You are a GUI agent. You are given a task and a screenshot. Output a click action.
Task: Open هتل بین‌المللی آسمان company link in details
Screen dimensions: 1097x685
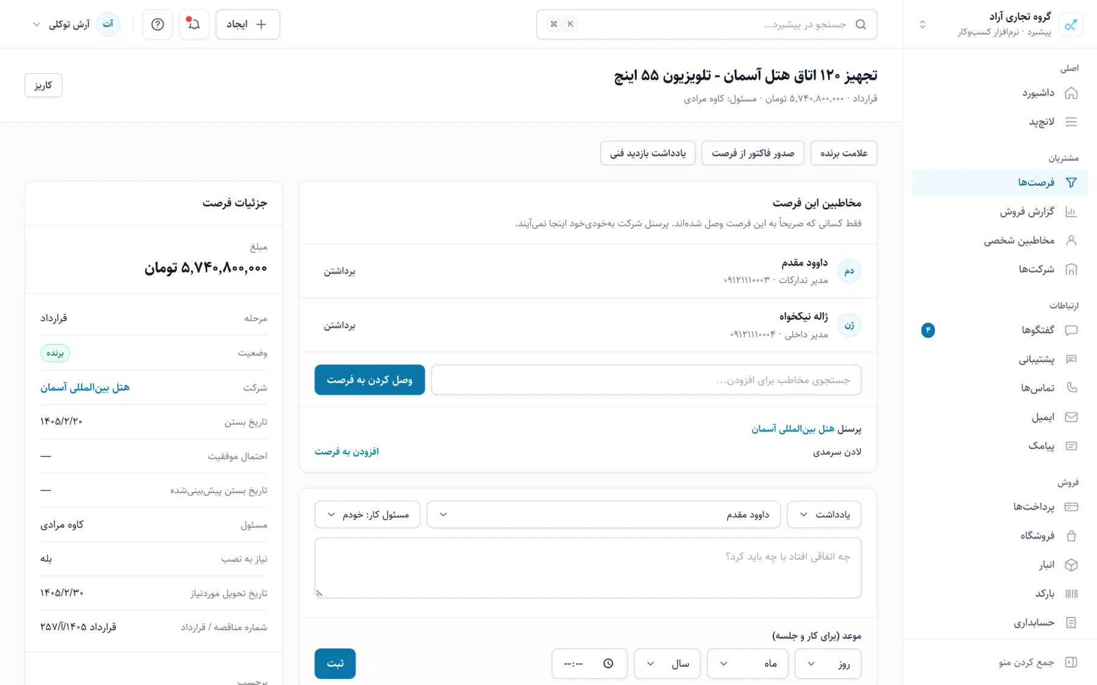pos(85,387)
